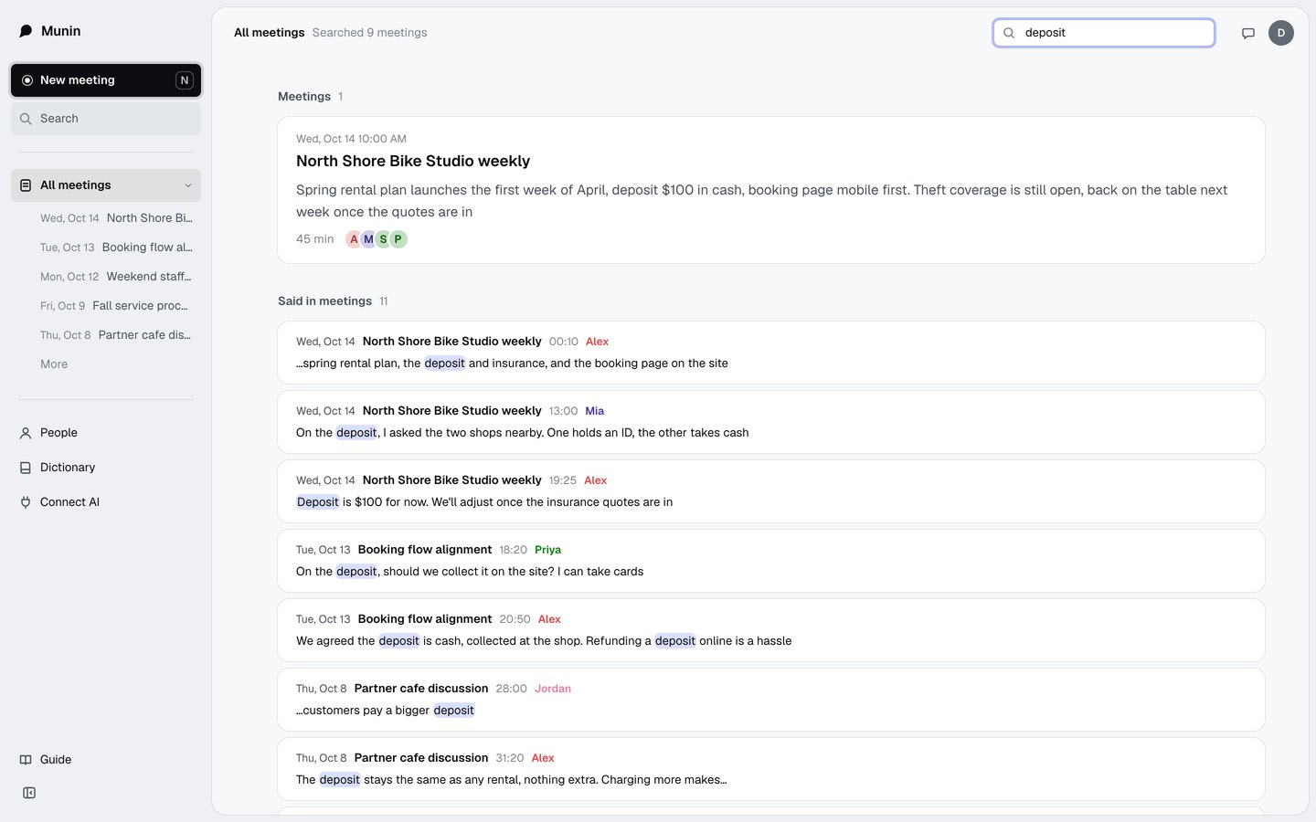Screen dimensions: 1316x822
Task: Click the All meetings breadcrumb heading
Action: pos(270,33)
